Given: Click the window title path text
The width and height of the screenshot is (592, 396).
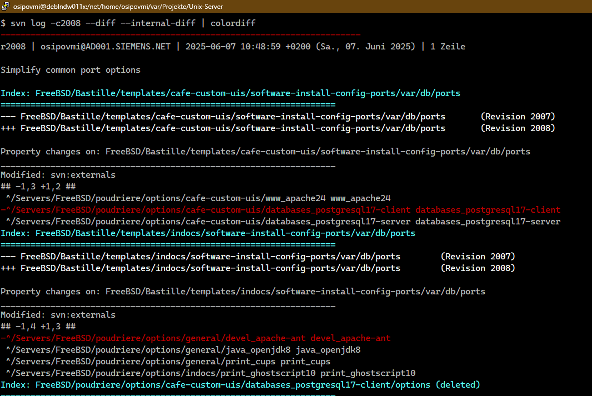Looking at the screenshot, I should click(118, 7).
